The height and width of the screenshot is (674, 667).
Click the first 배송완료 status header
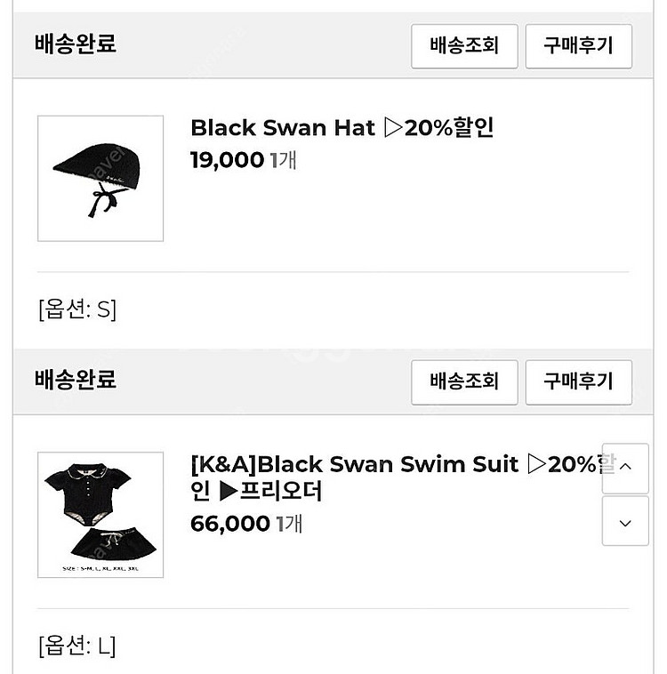point(76,44)
